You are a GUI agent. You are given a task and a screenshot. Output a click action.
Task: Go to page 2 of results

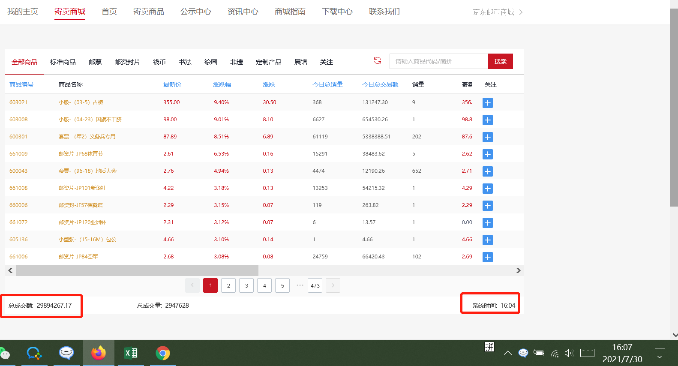(228, 285)
